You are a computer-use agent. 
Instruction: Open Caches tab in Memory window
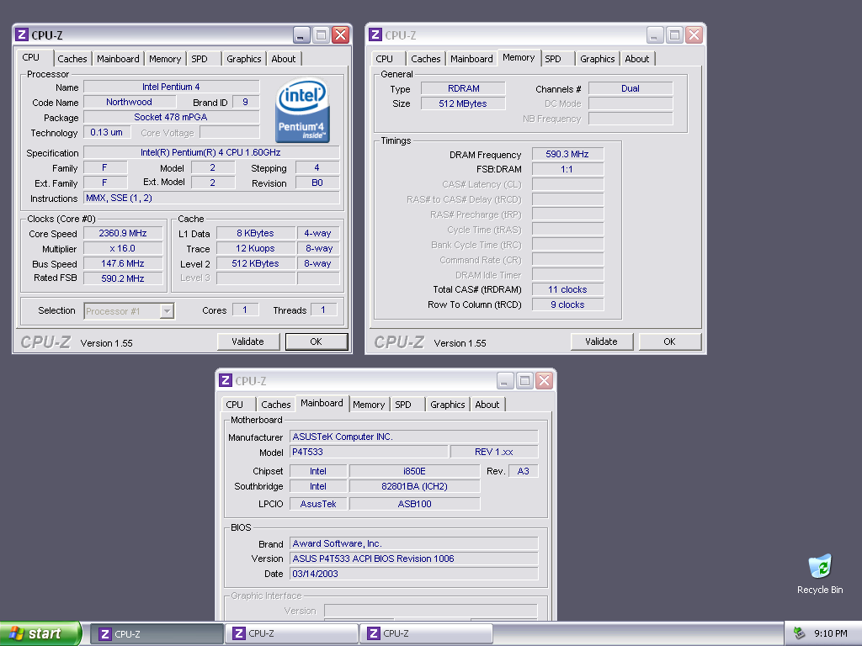coord(425,59)
